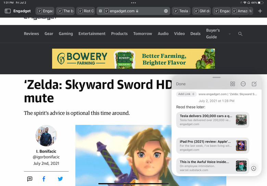The height and width of the screenshot is (186, 267).
Task: Switch to 'The b' tab
Action: (65, 11)
